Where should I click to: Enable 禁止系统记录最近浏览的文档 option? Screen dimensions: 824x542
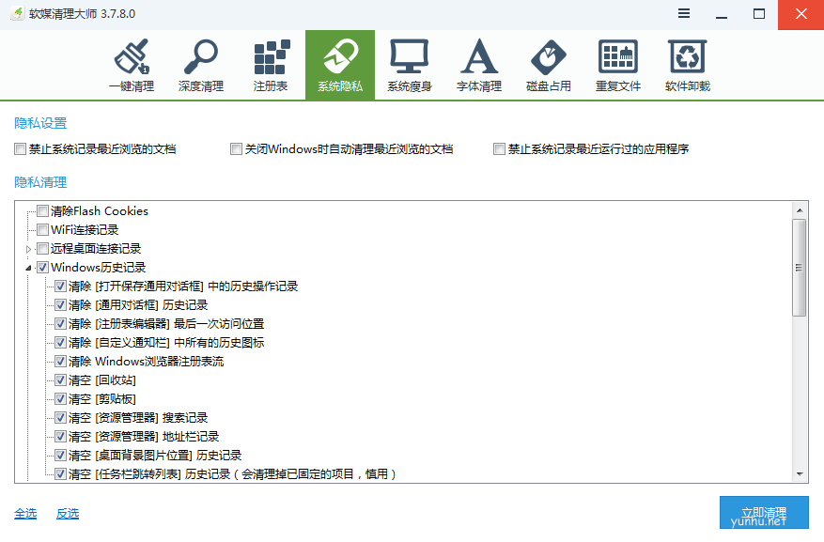(16, 148)
